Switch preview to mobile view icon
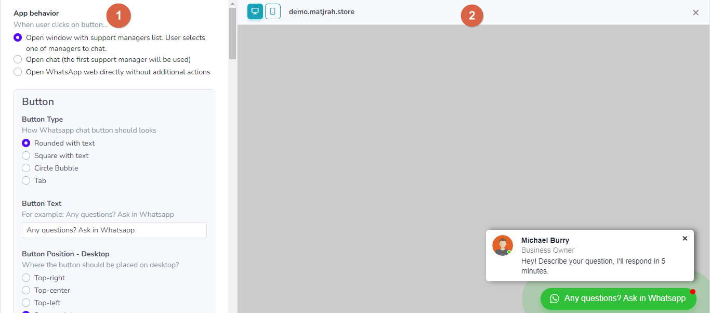The width and height of the screenshot is (710, 313). click(x=273, y=11)
